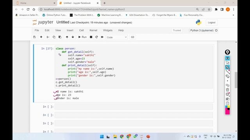Viewport: 250px width, 140px height.
Task: Open Machine Learning R... bookmark
Action: (x=110, y=15)
